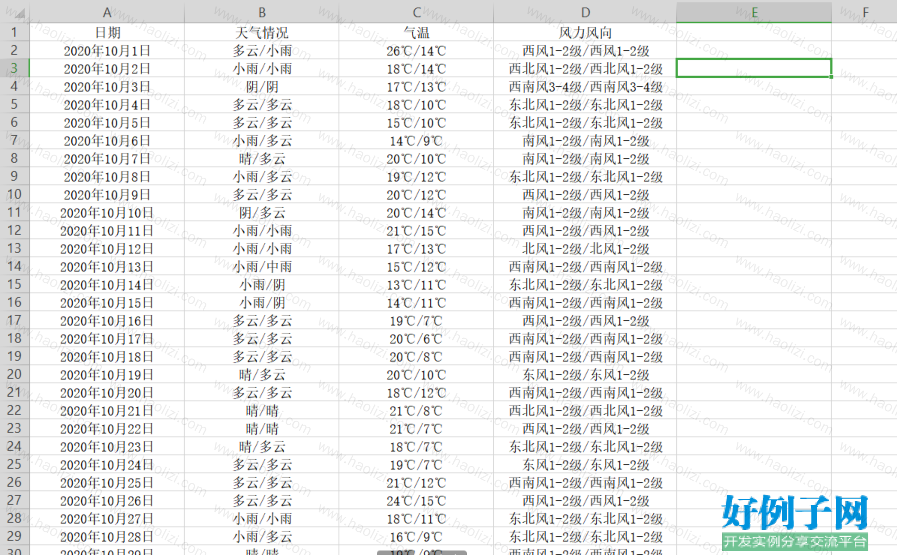
Task: Click the 气温 header cell
Action: (x=416, y=32)
